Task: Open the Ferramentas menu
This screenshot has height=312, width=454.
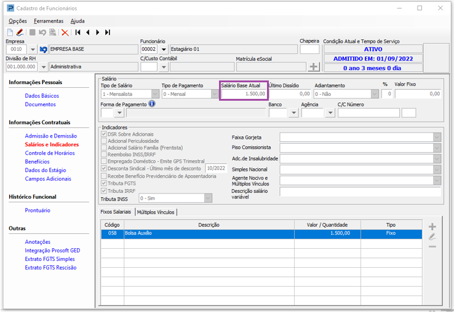Action: tap(49, 21)
